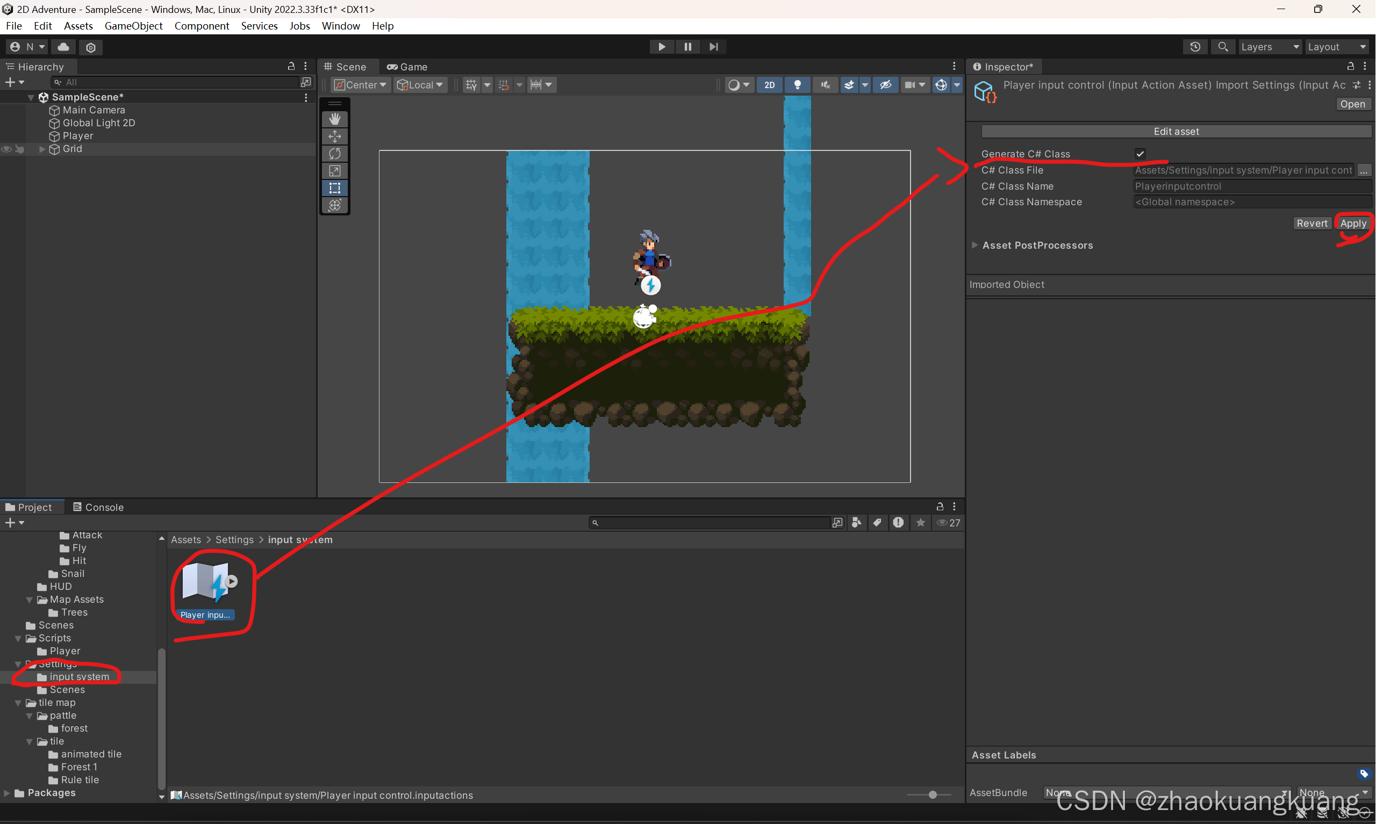Select the Hand view tool
Viewport: 1376px width, 824px height.
[x=334, y=119]
